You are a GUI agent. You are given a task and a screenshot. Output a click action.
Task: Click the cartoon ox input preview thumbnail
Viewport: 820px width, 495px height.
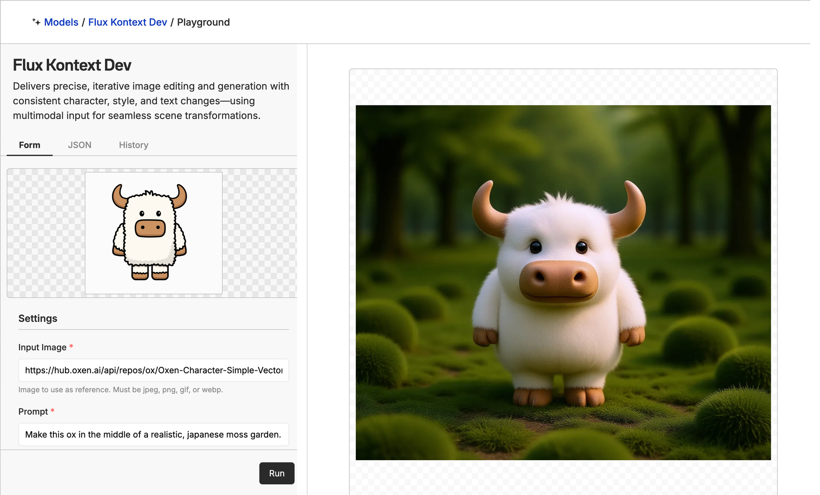(x=153, y=233)
